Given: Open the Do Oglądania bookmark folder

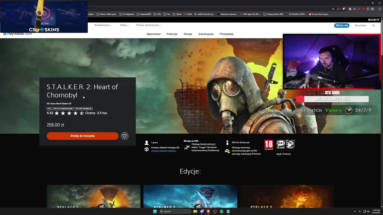Looking at the screenshot, I should click(x=127, y=14).
